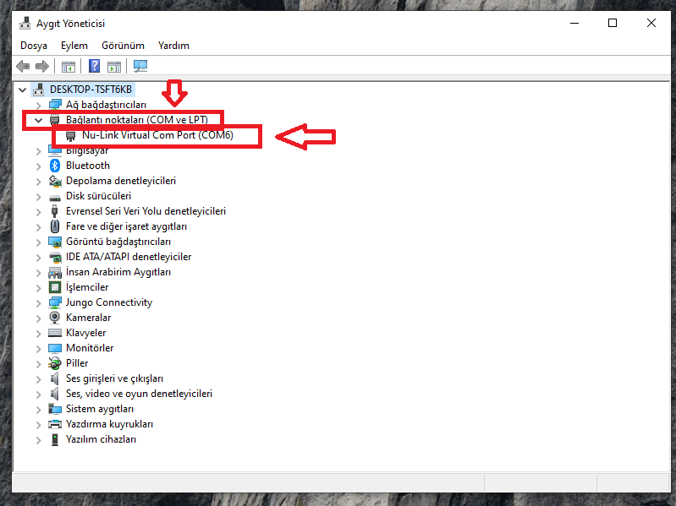Screen dimensions: 676x506
Task: Open the Help toolbar icon
Action: click(94, 66)
